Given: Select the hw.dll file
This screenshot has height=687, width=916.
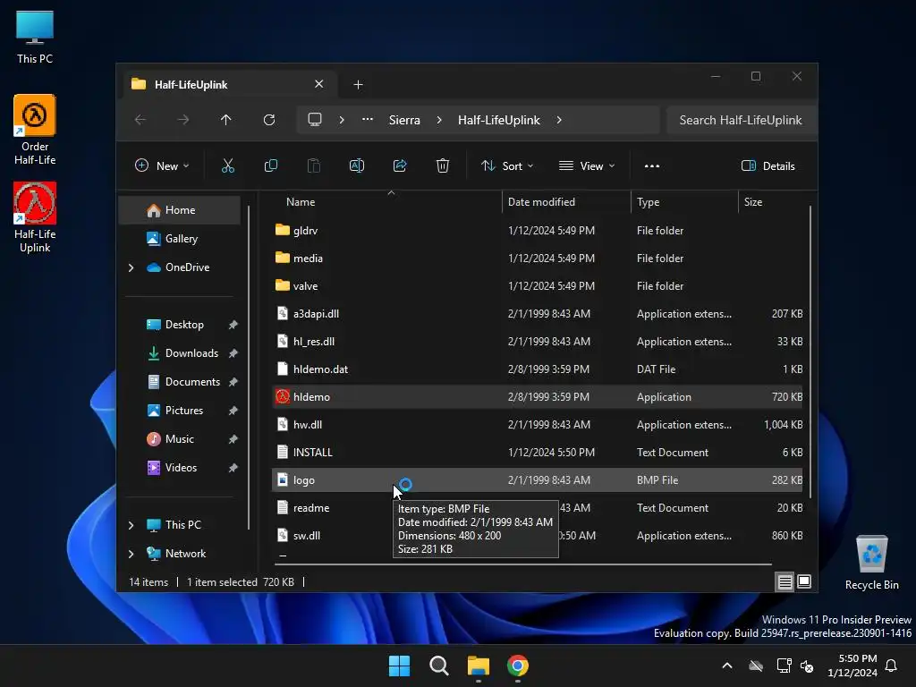Looking at the screenshot, I should (x=538, y=425).
